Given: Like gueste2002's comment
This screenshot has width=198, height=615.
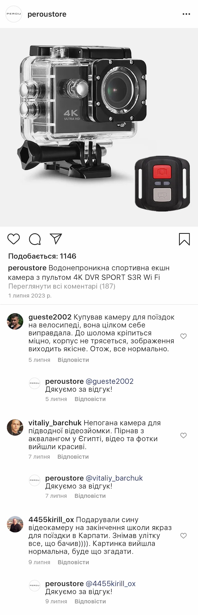Looking at the screenshot, I should [183, 336].
